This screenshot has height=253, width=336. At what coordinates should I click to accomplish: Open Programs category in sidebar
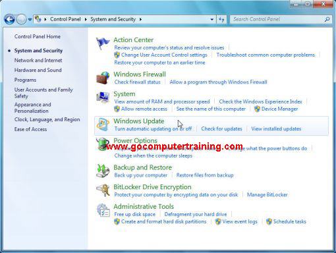point(25,80)
